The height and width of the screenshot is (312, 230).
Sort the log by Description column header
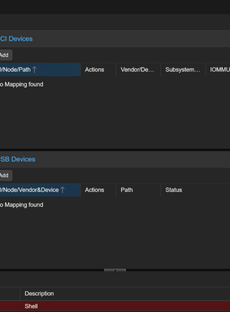(x=125, y=293)
